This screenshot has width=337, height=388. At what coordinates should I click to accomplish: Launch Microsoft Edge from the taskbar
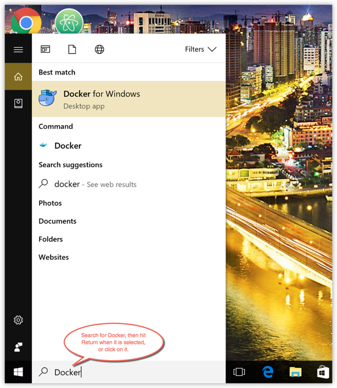point(268,372)
